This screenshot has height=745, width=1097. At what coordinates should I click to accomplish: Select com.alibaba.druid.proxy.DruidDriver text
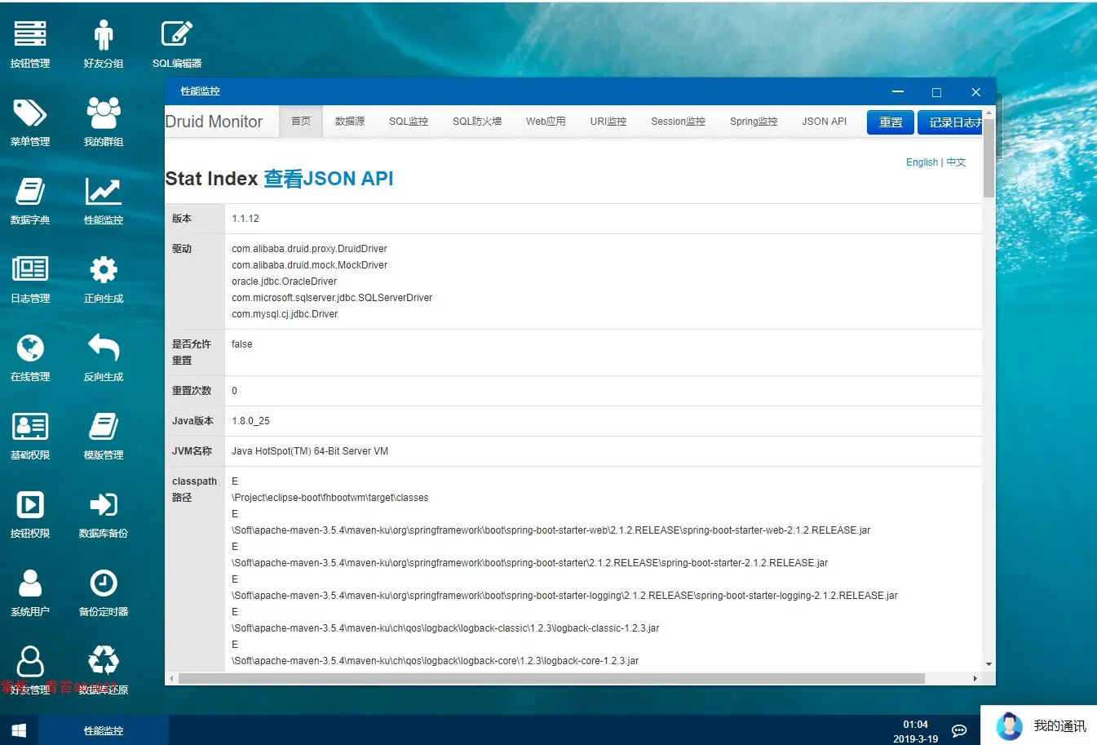pos(309,249)
